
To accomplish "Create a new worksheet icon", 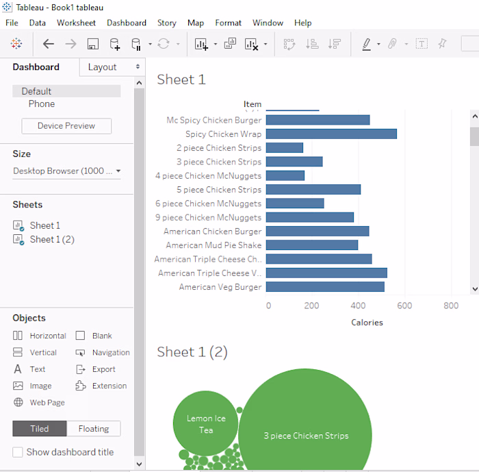I will [201, 44].
